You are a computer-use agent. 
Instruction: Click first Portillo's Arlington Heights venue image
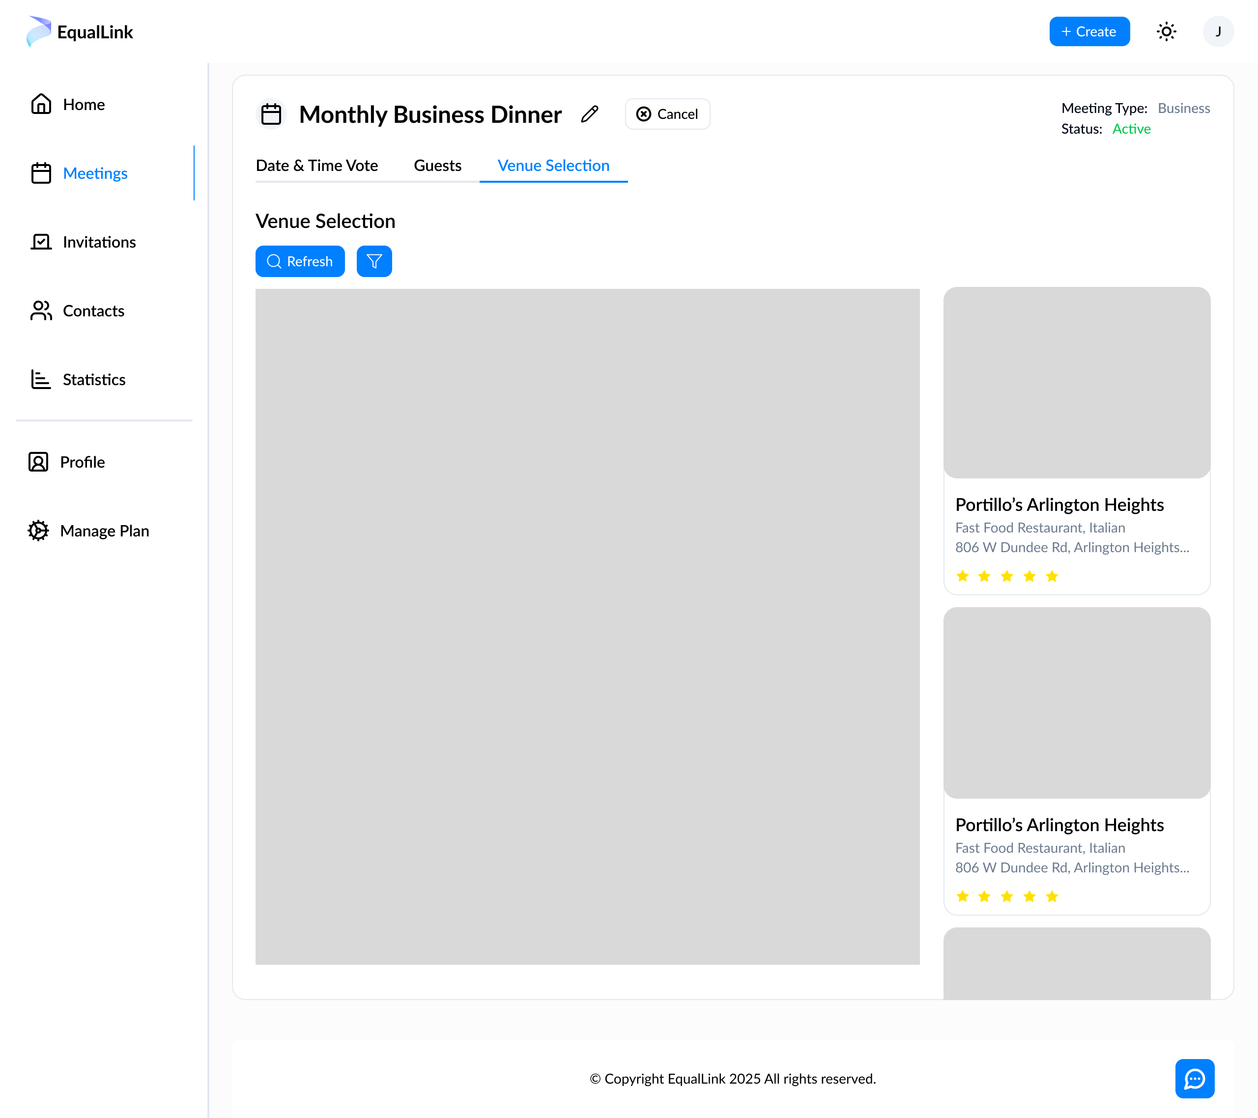click(x=1077, y=382)
